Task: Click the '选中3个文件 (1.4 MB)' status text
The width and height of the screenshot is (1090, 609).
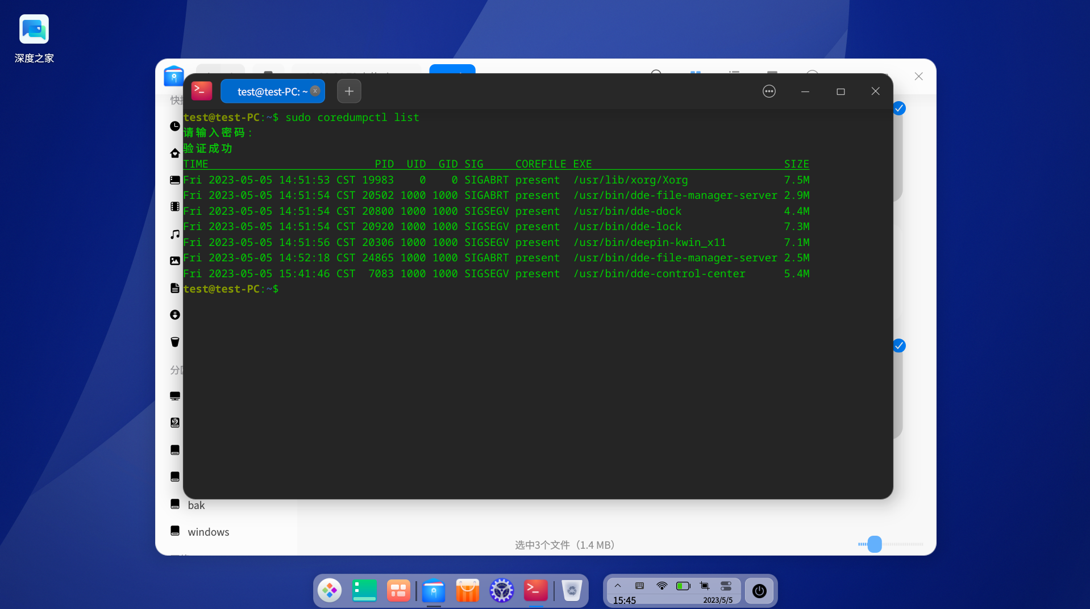Action: pos(565,545)
